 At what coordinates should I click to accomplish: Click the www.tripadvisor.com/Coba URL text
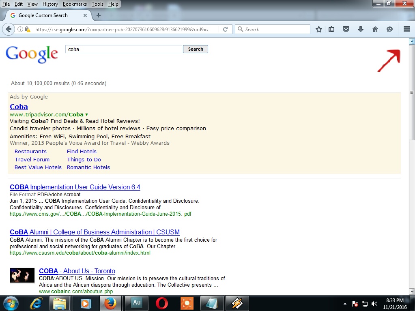(47, 114)
